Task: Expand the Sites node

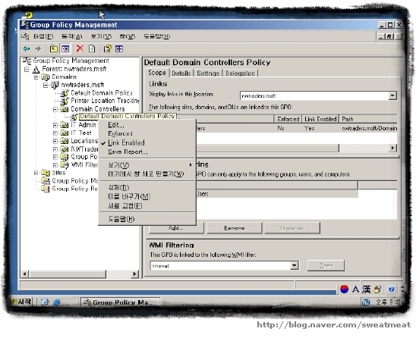Action: [x=36, y=173]
